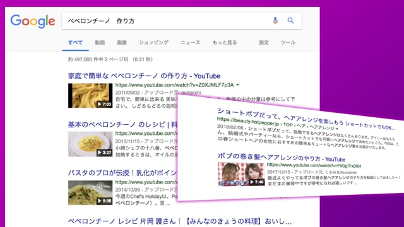Click the magnifier search icon
The image size is (404, 227).
pyautogui.click(x=290, y=21)
